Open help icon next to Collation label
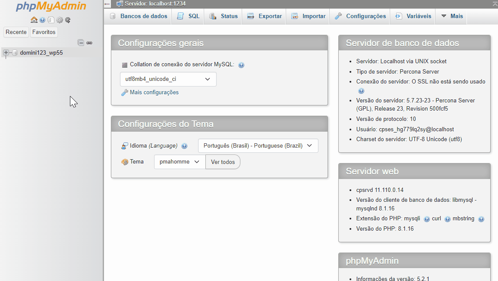498x281 pixels. 241,65
